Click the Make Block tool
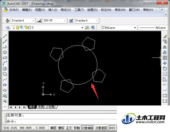Image resolution: width=170 pixels, height=132 pixels. [x=5, y=101]
